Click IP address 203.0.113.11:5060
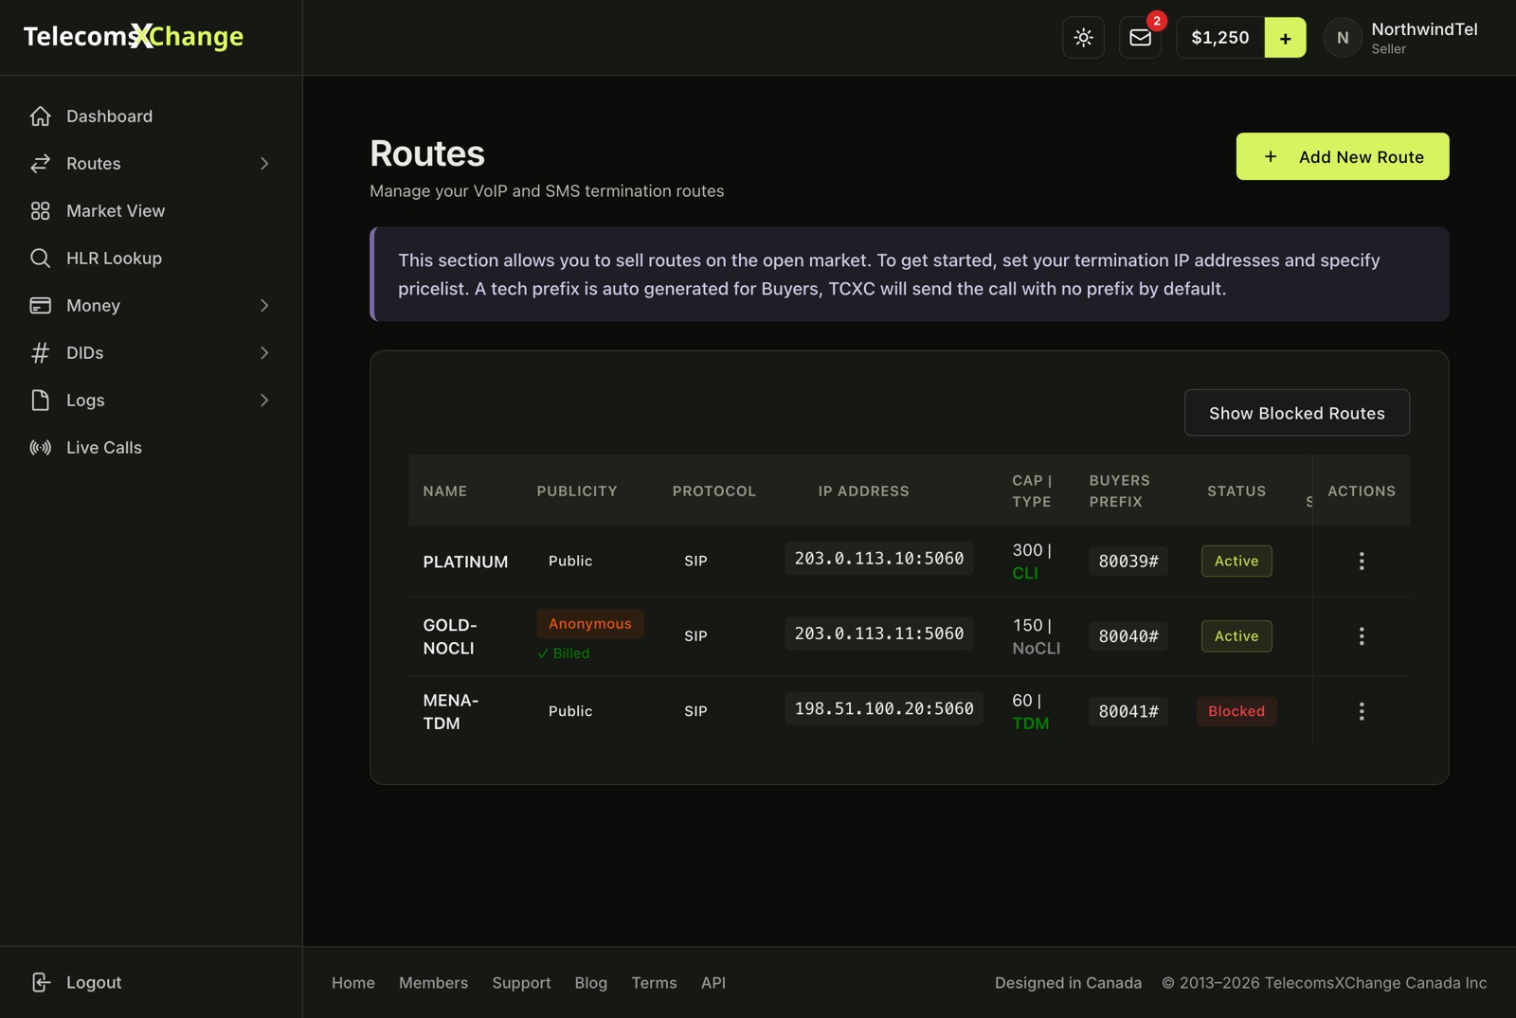This screenshot has height=1018, width=1516. click(x=878, y=634)
